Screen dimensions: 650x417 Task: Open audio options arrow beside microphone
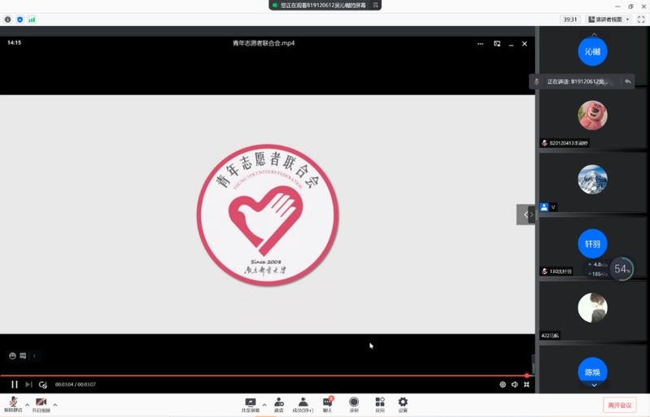click(x=28, y=404)
